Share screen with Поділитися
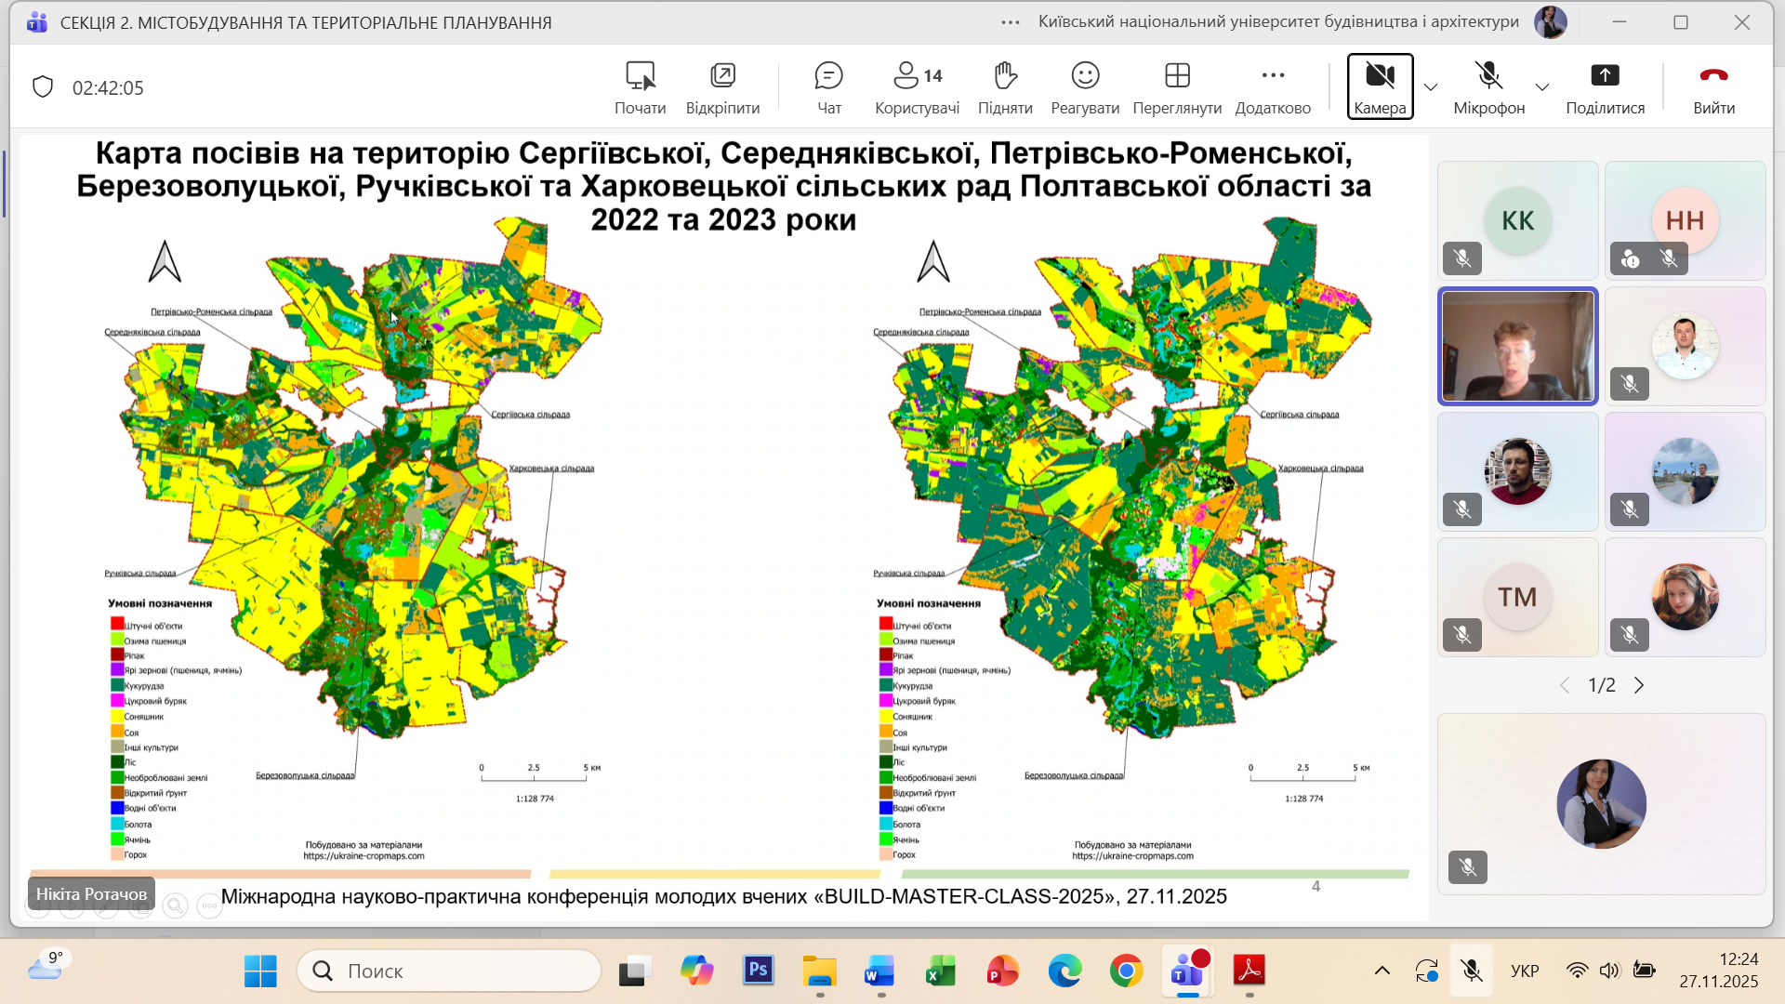 [1605, 88]
